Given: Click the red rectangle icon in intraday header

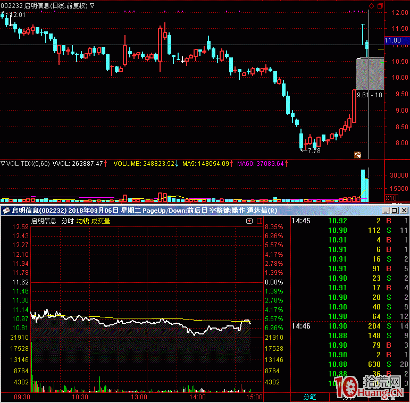Looking at the screenshot, I should click(x=258, y=221).
